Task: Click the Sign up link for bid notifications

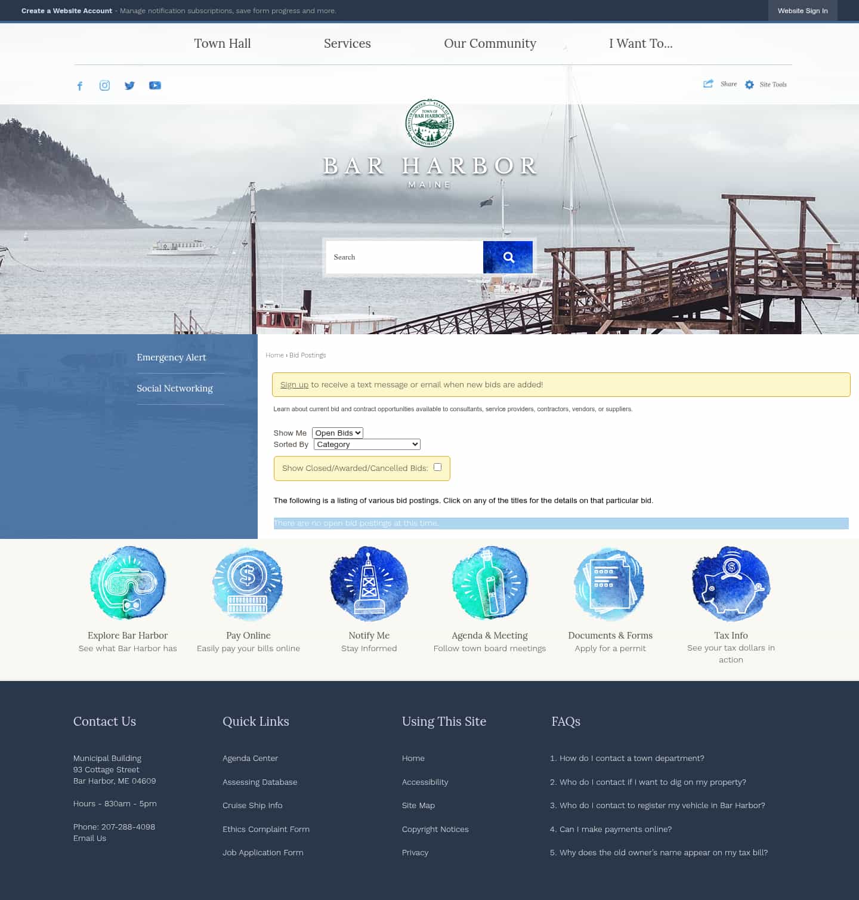Action: (x=294, y=384)
